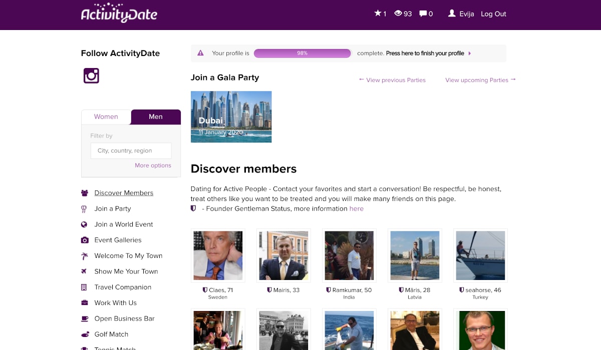Screen dimensions: 601x350
Task: Click the small arrow after finish your profile
Action: (469, 53)
